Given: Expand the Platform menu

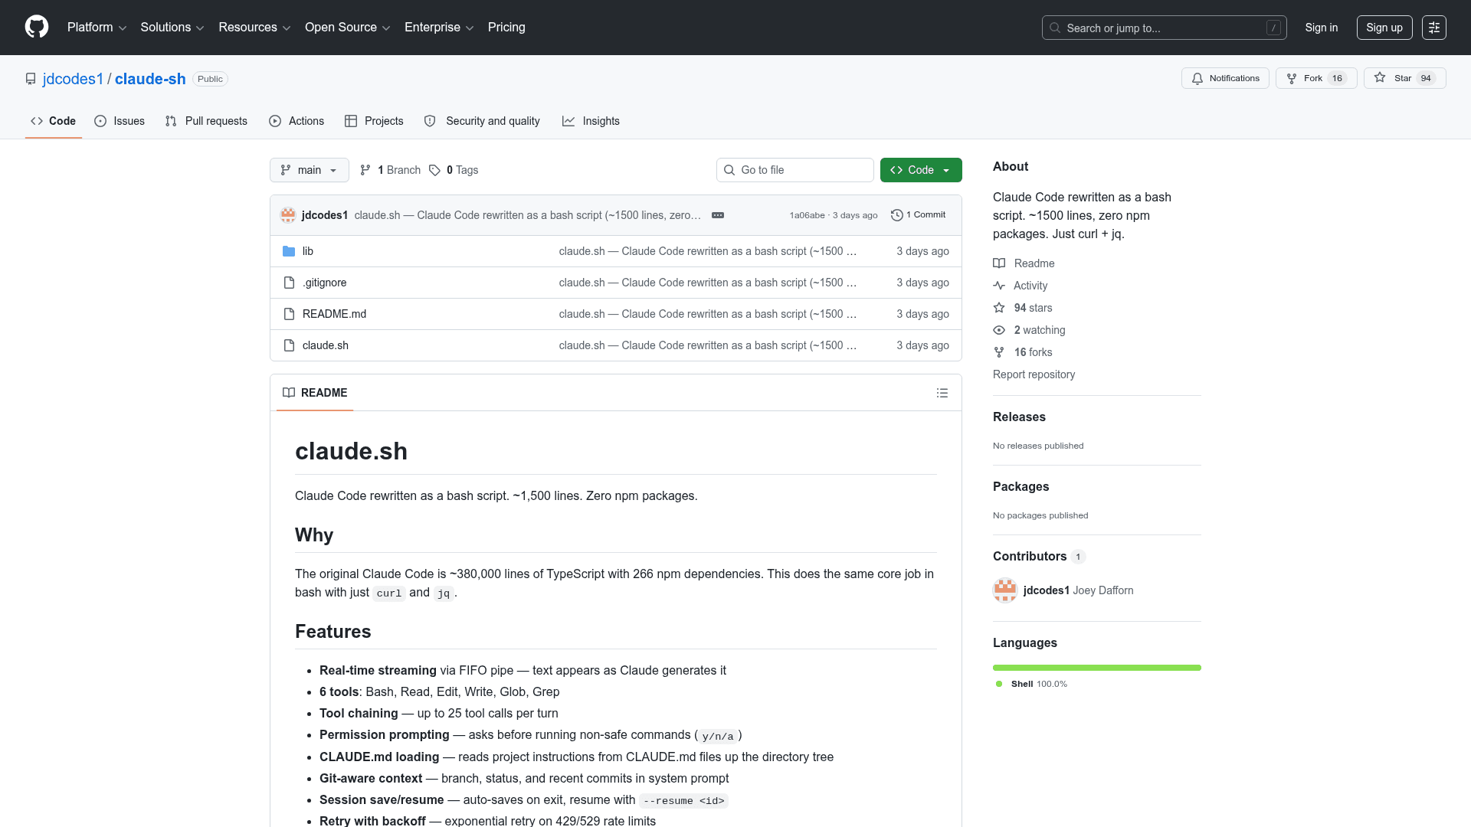Looking at the screenshot, I should pyautogui.click(x=97, y=28).
